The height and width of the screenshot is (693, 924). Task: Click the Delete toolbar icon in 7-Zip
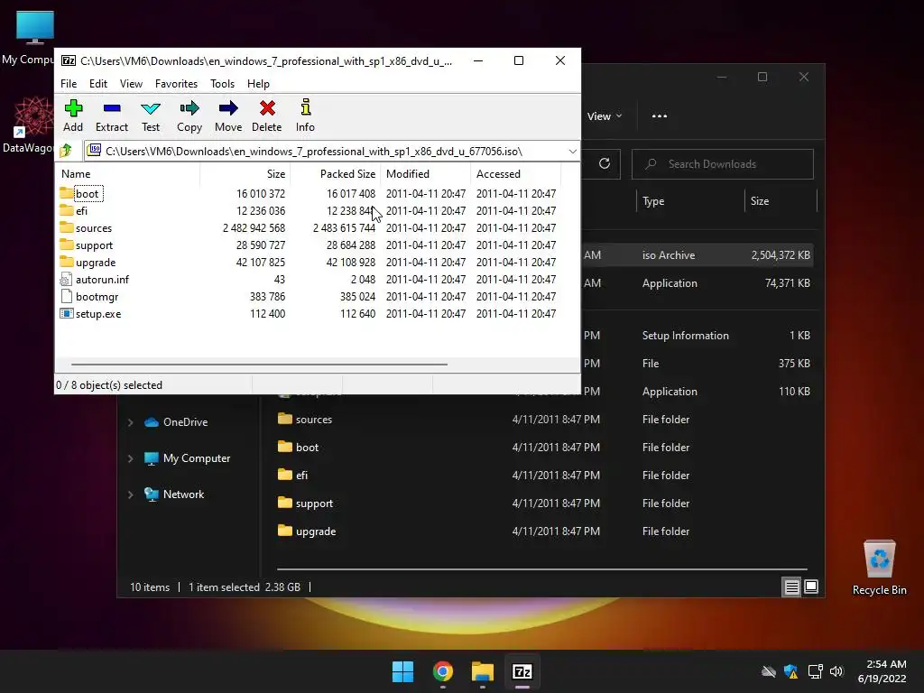point(267,115)
